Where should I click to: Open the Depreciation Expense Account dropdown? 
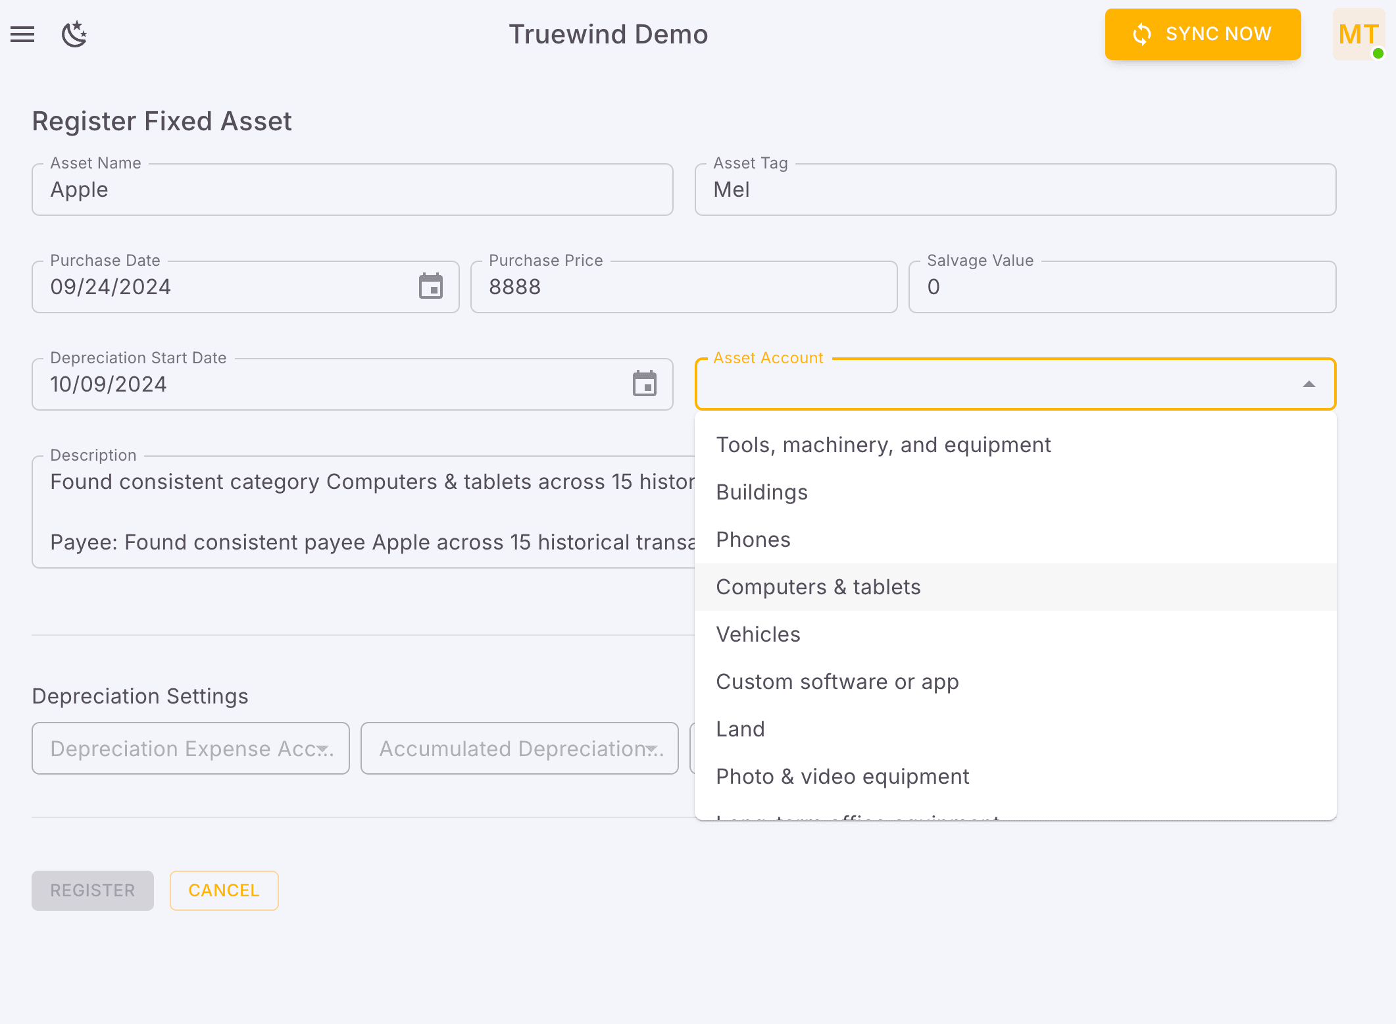click(190, 748)
